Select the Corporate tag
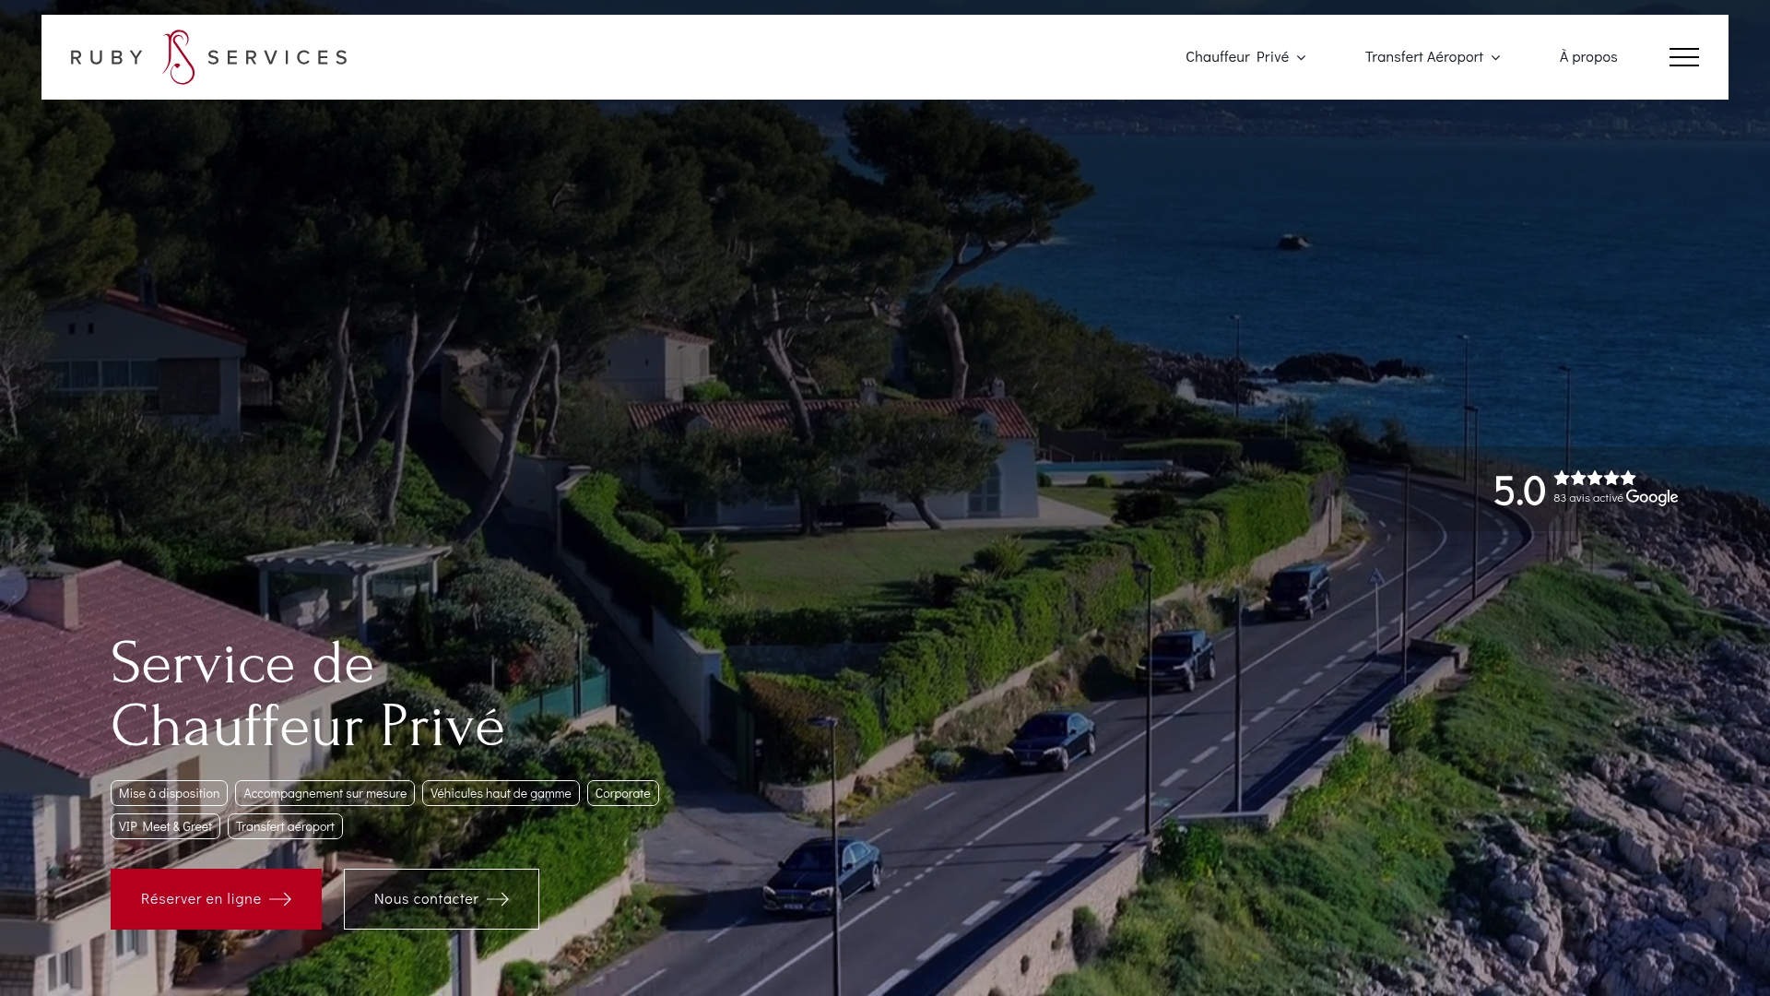1770x996 pixels. pyautogui.click(x=623, y=793)
